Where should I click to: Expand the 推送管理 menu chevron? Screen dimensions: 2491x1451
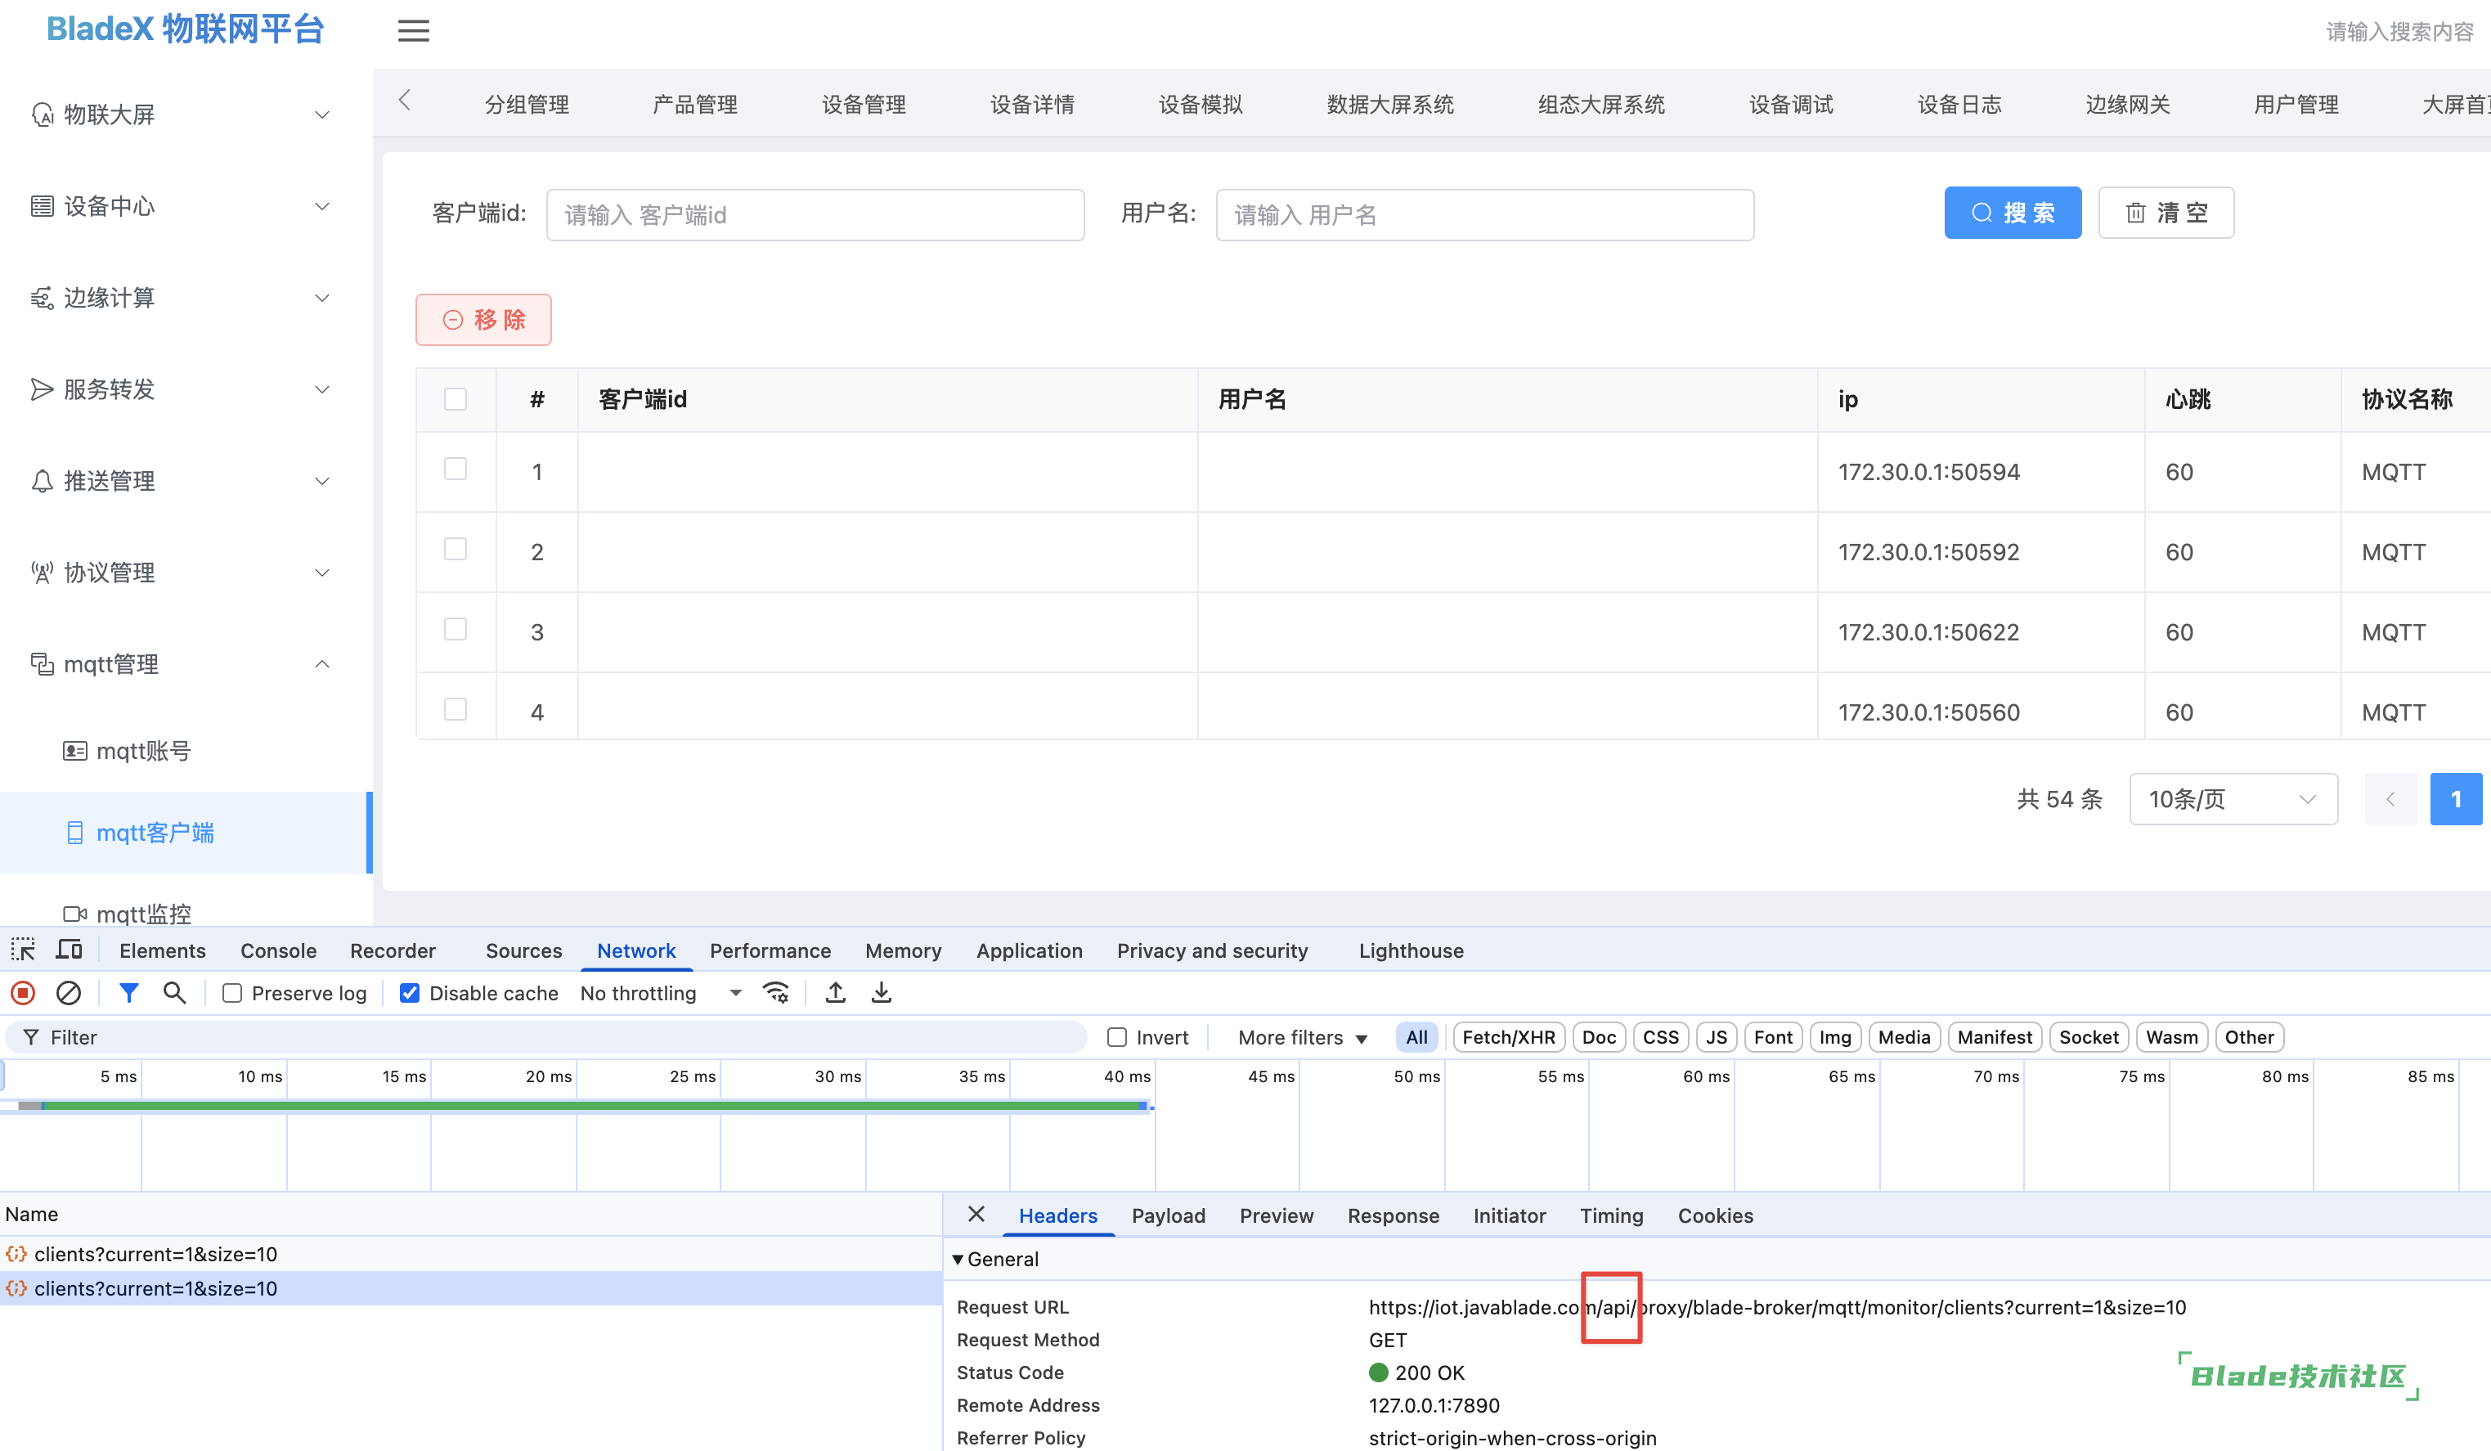coord(322,482)
